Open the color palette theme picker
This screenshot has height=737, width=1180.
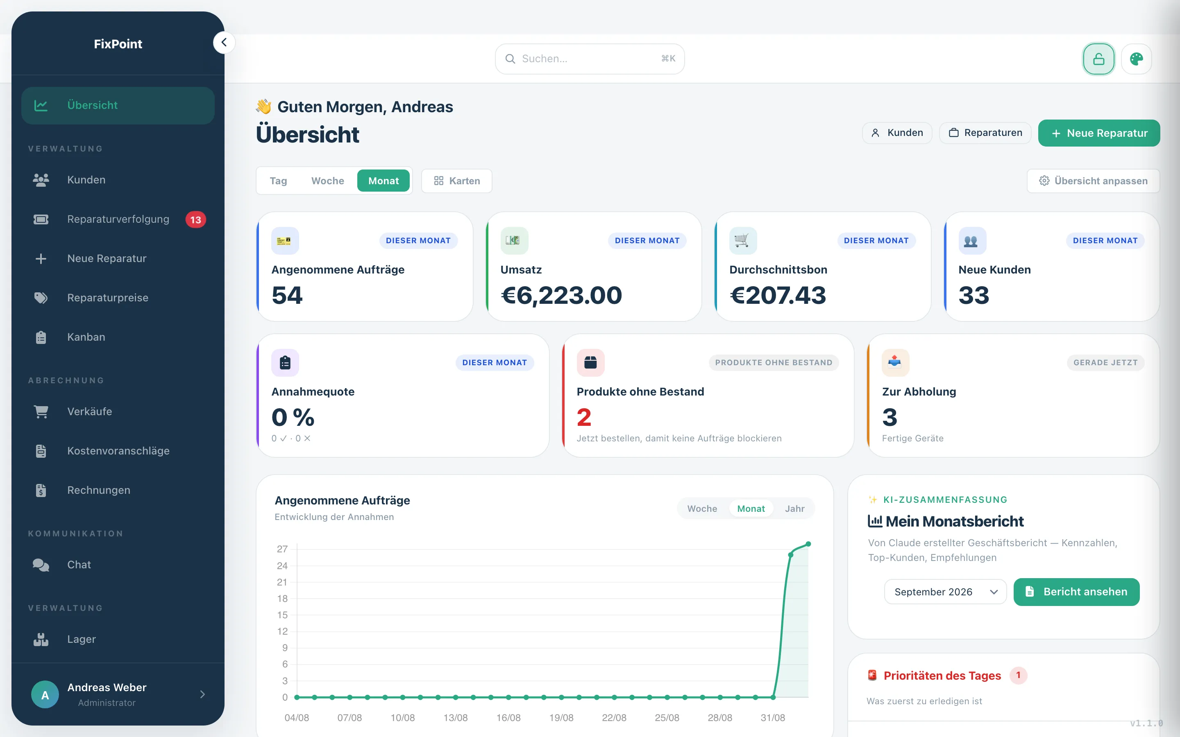click(1137, 59)
